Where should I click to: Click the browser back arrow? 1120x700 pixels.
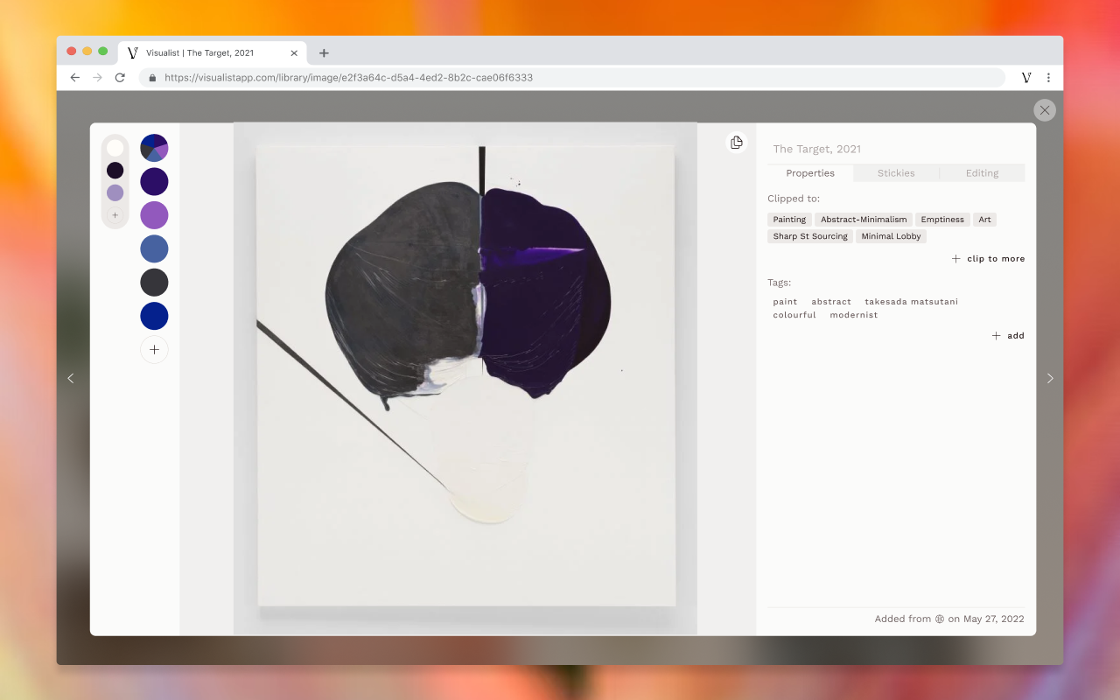point(75,78)
